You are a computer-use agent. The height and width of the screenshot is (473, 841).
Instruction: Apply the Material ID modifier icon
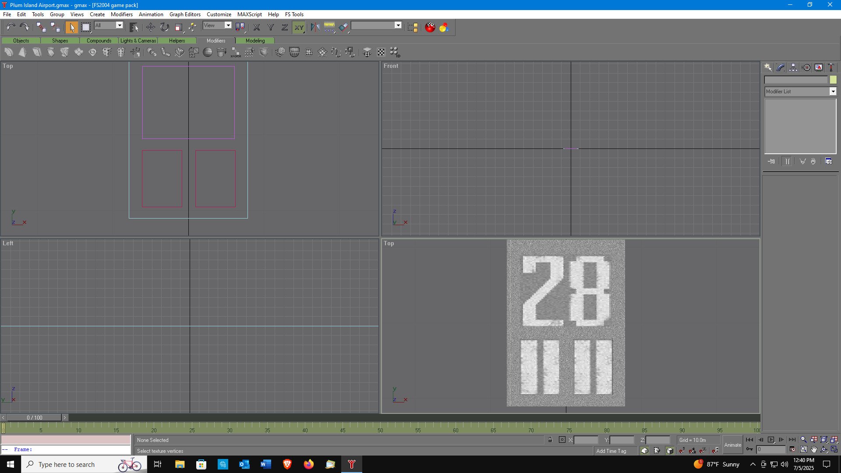click(395, 53)
